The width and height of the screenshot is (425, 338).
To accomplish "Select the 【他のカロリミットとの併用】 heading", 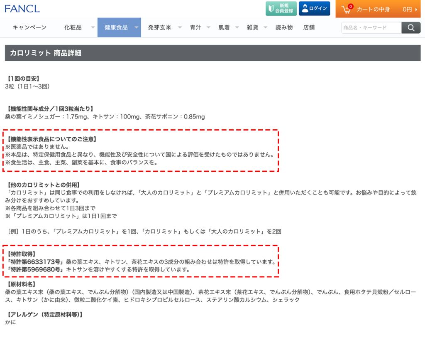I will (44, 185).
